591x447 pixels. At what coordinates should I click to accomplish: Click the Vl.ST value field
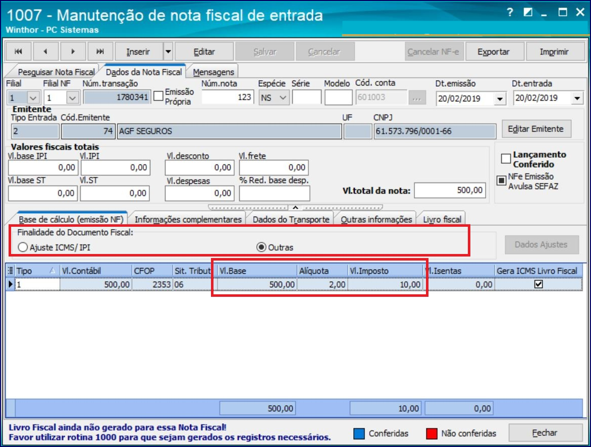coord(115,193)
